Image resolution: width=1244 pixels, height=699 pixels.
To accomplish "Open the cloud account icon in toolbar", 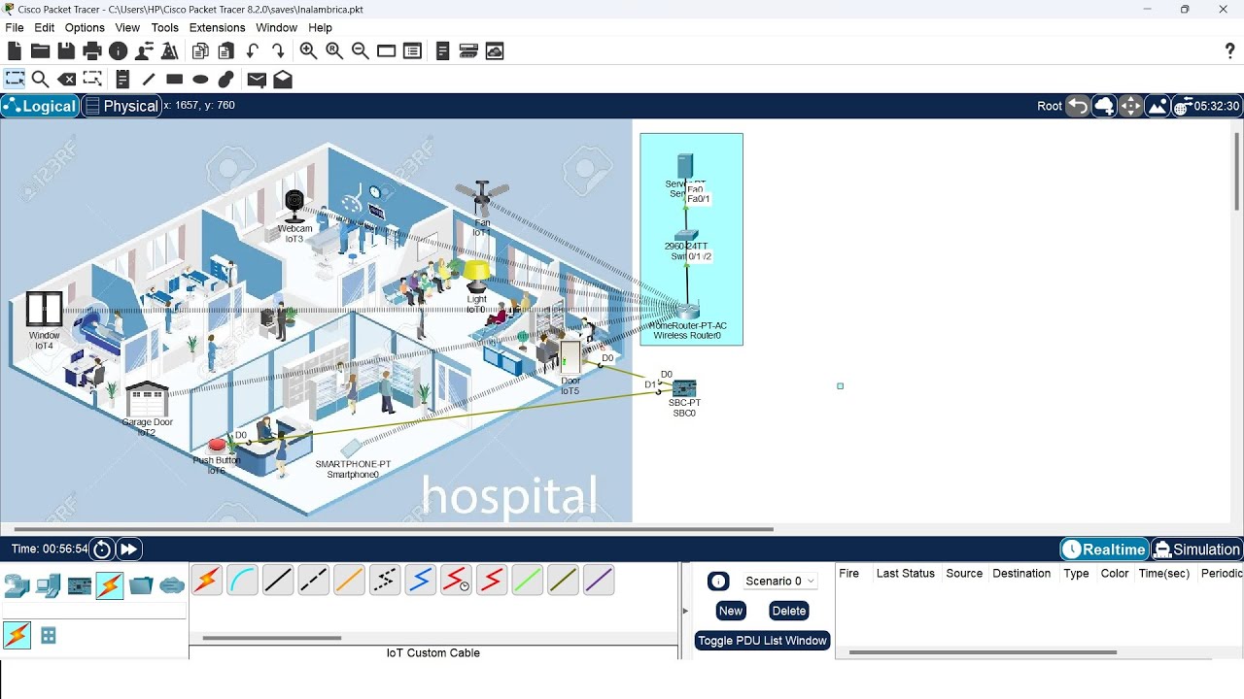I will pos(495,51).
